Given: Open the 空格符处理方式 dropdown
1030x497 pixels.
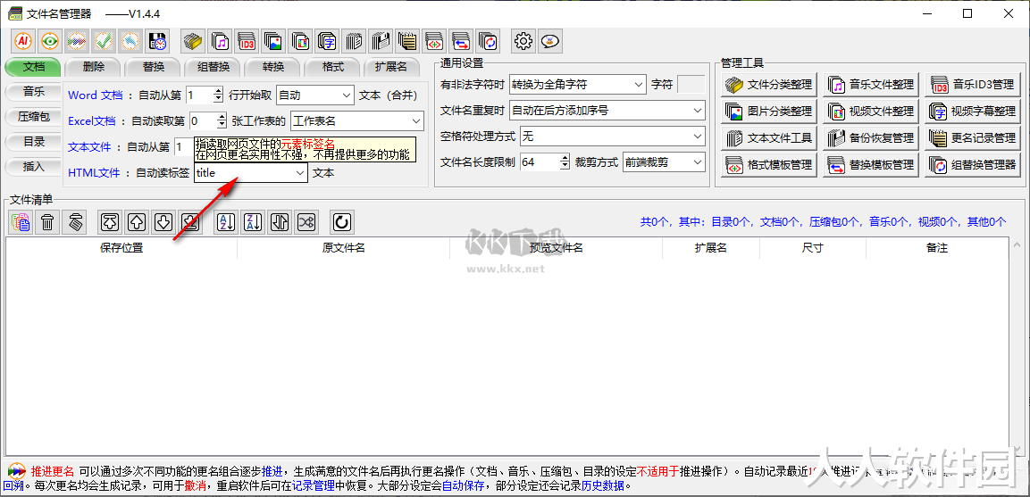Looking at the screenshot, I should pyautogui.click(x=612, y=137).
